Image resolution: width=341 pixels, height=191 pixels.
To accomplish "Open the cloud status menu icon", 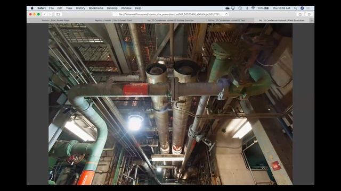I will (228, 8).
